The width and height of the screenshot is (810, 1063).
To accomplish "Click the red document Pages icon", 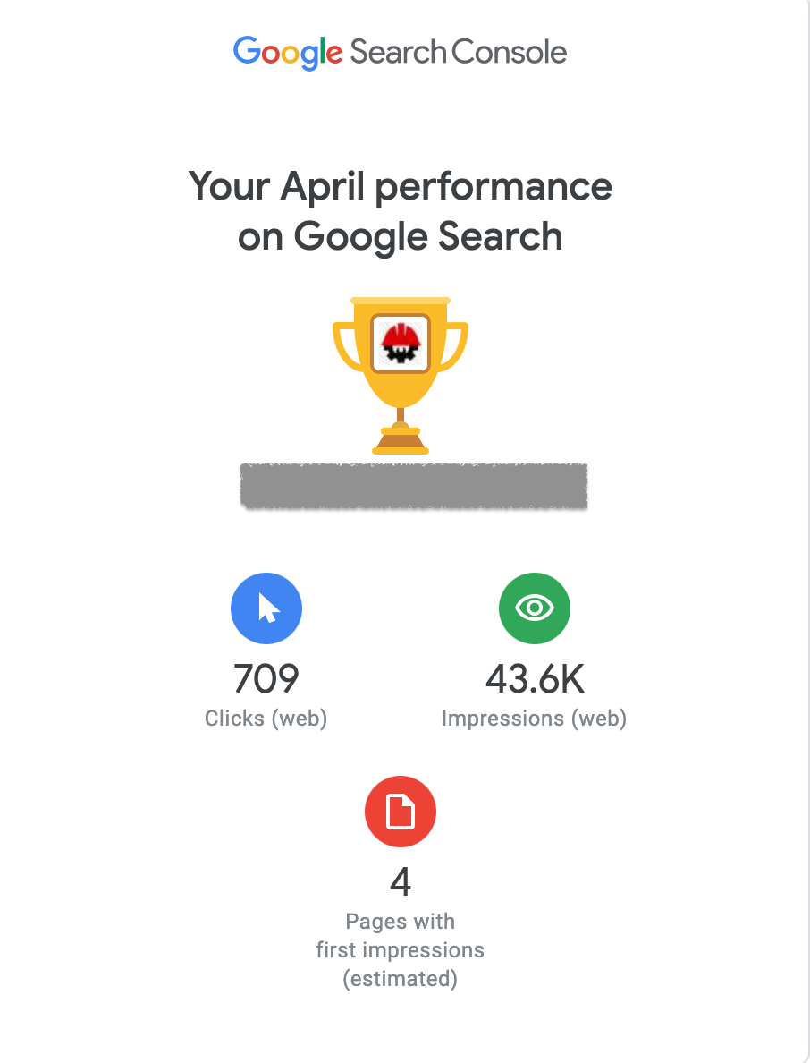I will click(401, 812).
